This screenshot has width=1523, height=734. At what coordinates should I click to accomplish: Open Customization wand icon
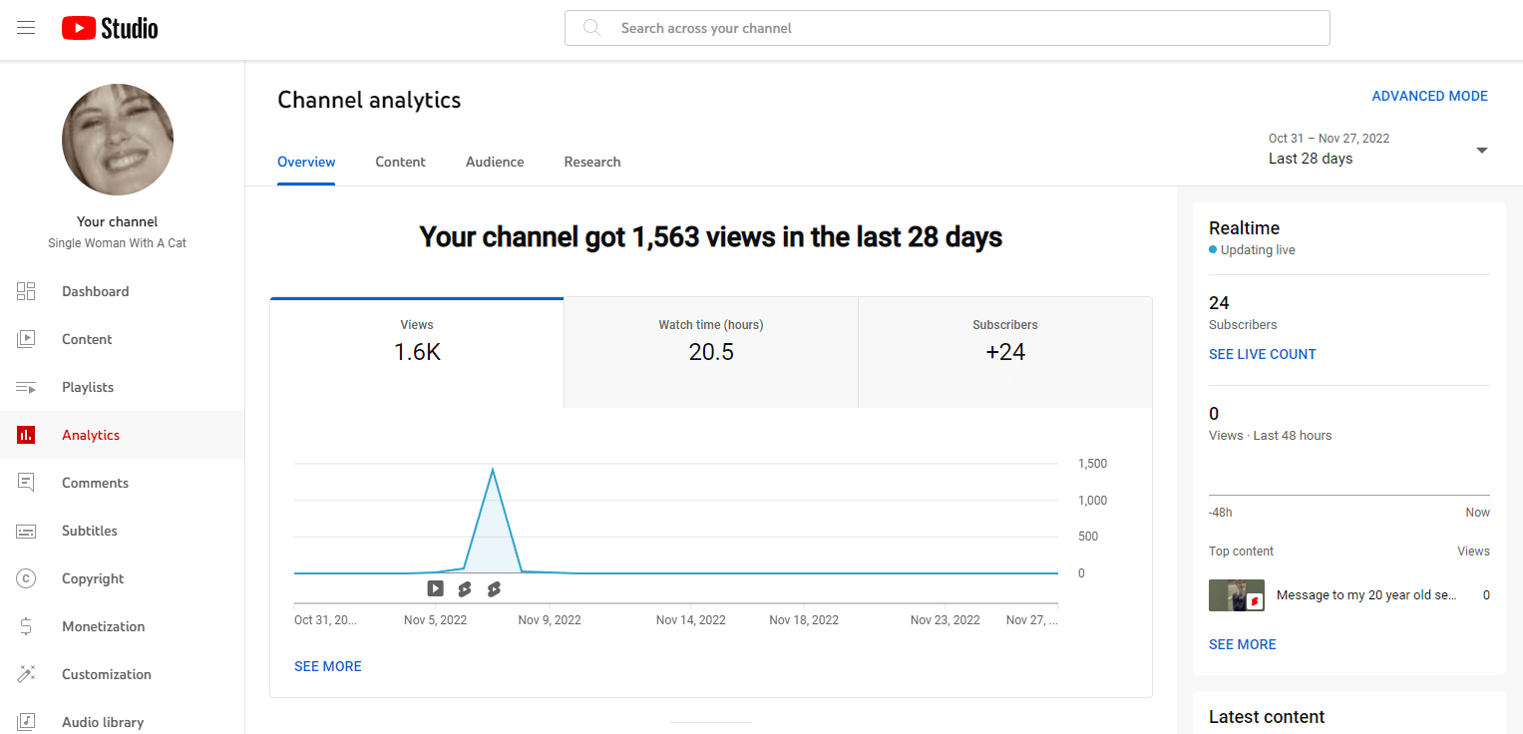point(26,674)
